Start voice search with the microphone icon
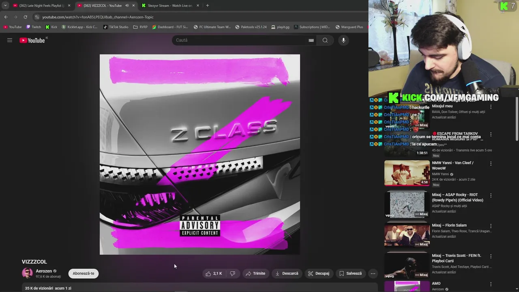Image resolution: width=519 pixels, height=292 pixels. click(x=343, y=40)
